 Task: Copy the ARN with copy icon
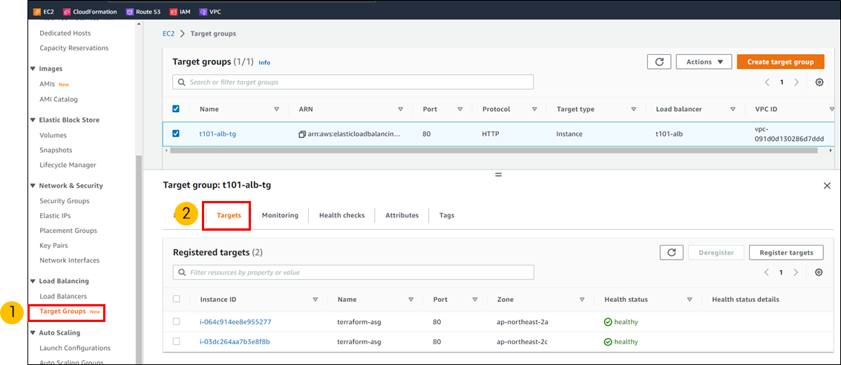tap(302, 134)
